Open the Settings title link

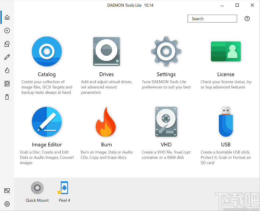166,74
